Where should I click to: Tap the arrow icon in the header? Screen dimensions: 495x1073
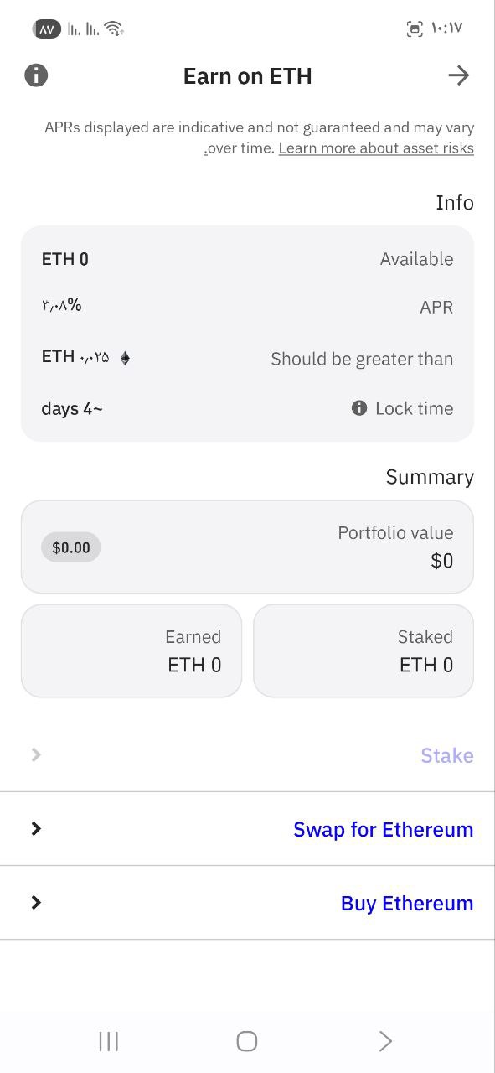pos(458,75)
